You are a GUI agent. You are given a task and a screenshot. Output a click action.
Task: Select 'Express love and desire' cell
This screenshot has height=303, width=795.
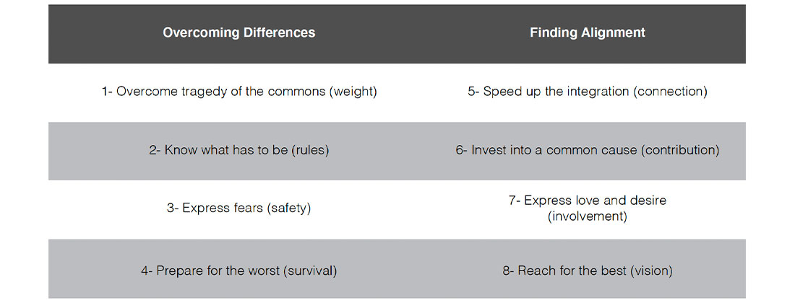point(588,208)
